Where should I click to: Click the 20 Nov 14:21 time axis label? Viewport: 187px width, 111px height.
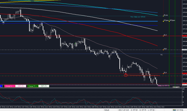pos(161,107)
